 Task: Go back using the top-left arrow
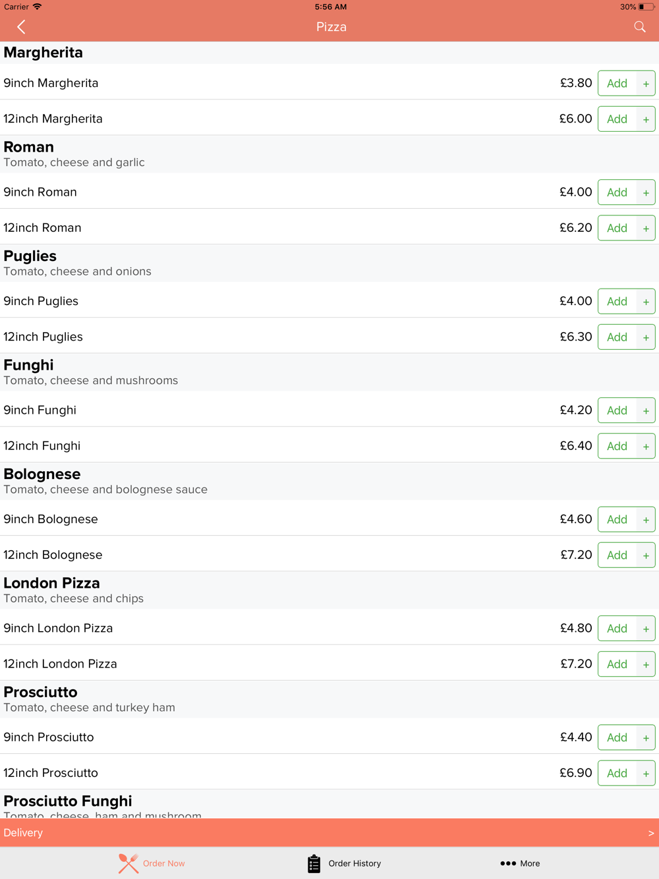(x=21, y=27)
